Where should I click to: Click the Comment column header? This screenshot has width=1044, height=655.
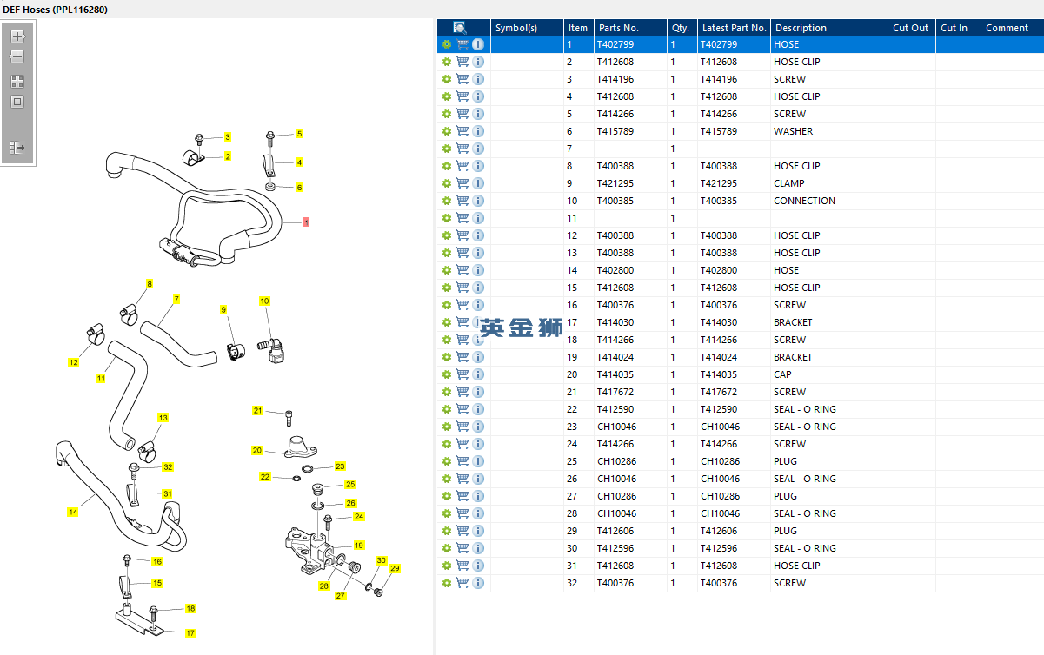(x=1012, y=28)
